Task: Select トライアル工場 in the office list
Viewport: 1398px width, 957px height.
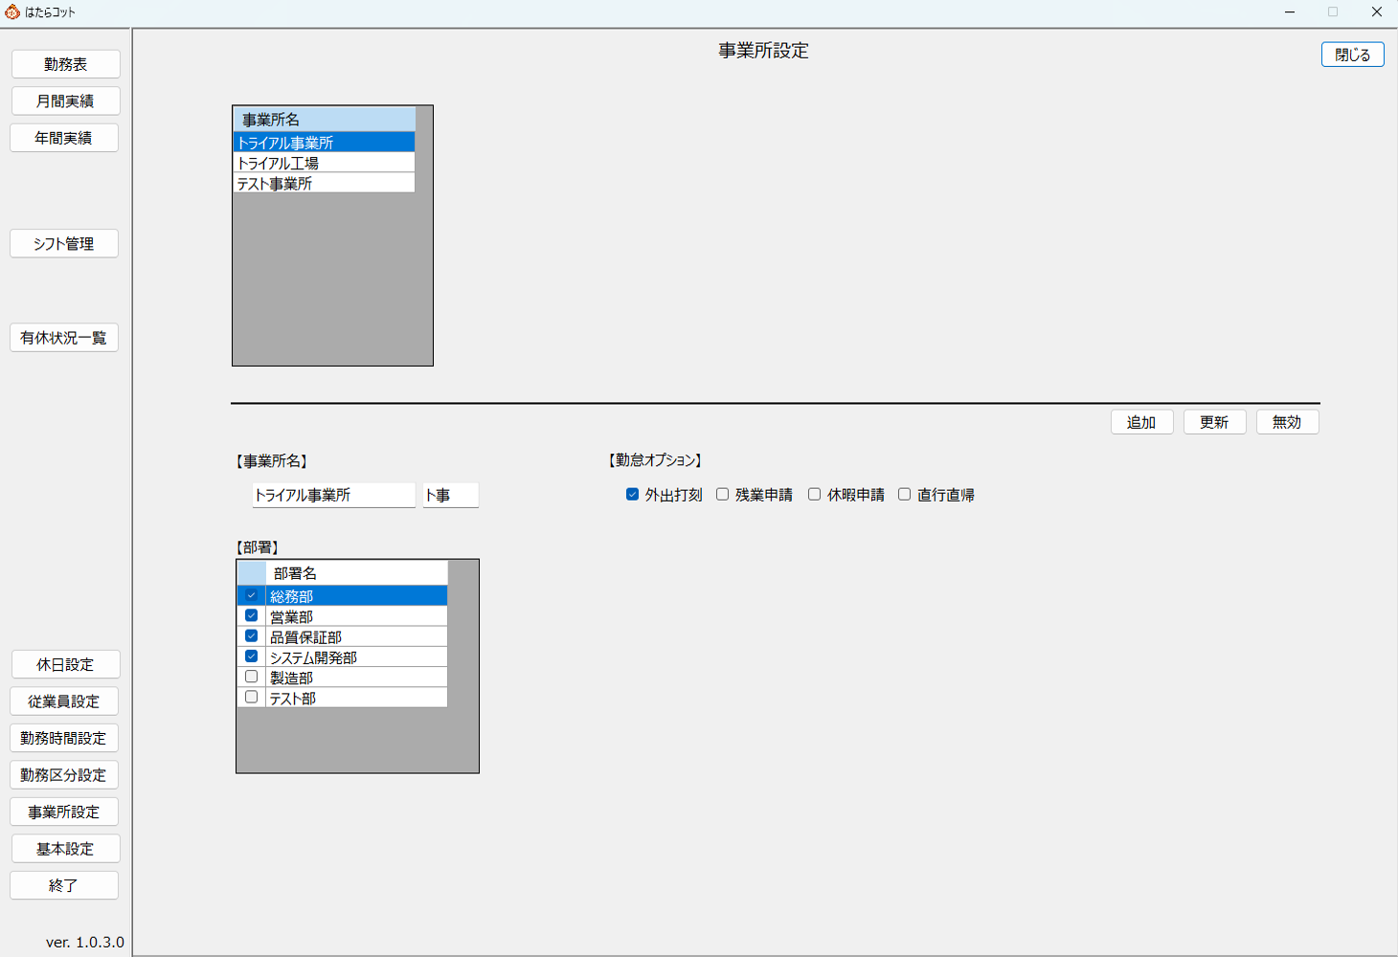Action: pos(324,163)
